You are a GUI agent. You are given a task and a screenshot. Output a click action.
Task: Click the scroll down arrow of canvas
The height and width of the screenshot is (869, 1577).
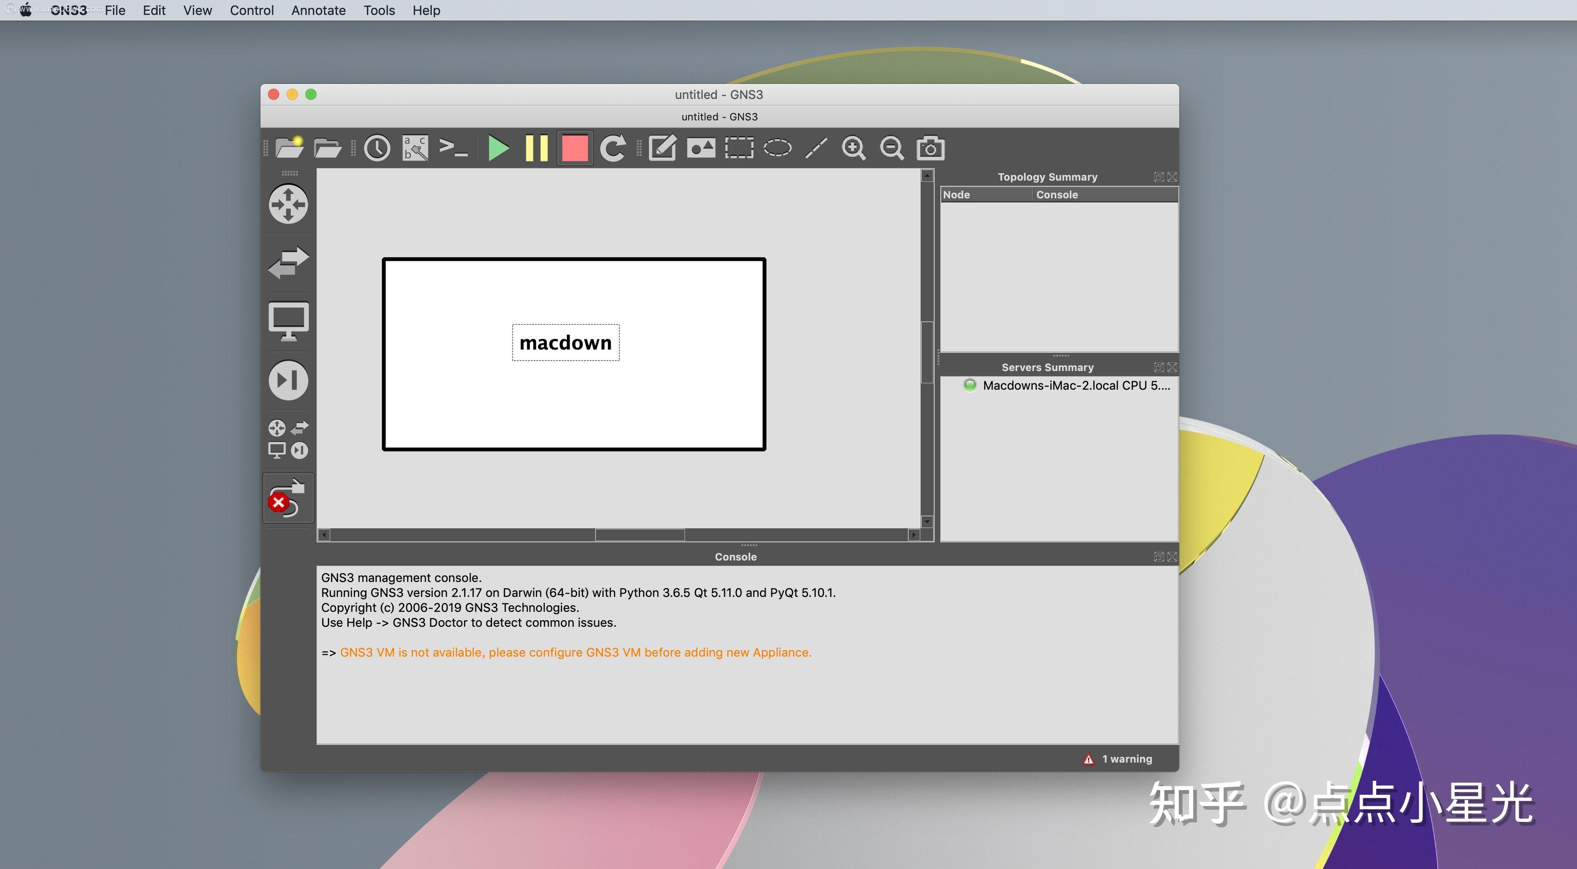click(927, 521)
